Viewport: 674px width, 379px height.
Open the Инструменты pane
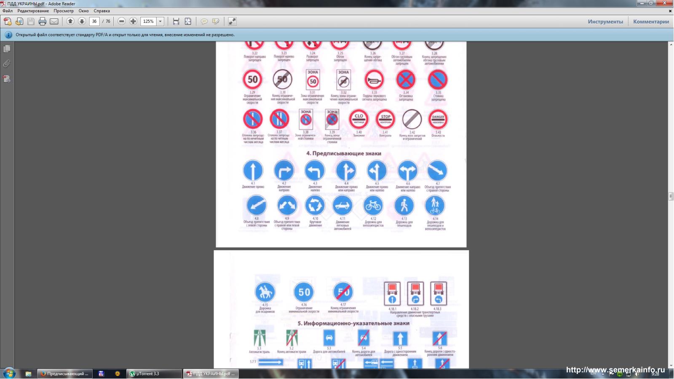pos(605,22)
